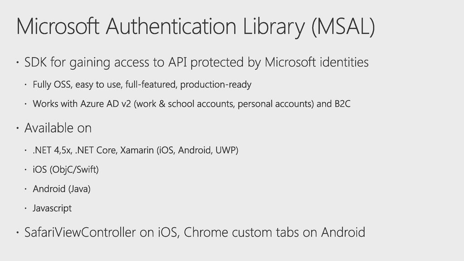464x261 pixels.
Task: Click the word Authentication in the title
Action: pyautogui.click(x=171, y=27)
